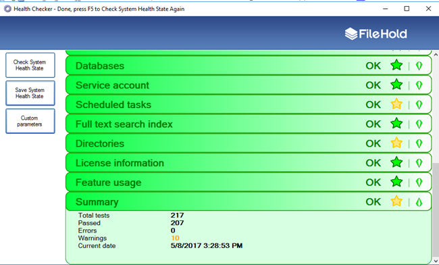Viewport: 439px width, 265px height.
Task: Expand the License information section arrow
Action: (x=419, y=163)
